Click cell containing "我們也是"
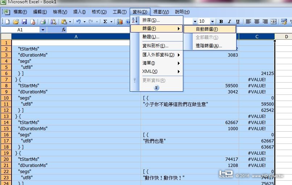292x185 pixels. coord(190,141)
